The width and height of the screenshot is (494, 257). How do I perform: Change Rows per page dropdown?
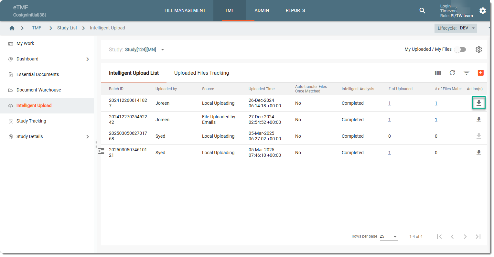click(388, 237)
